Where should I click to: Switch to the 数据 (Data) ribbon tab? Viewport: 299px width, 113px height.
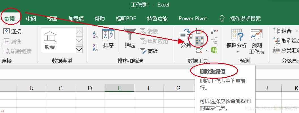point(10,18)
